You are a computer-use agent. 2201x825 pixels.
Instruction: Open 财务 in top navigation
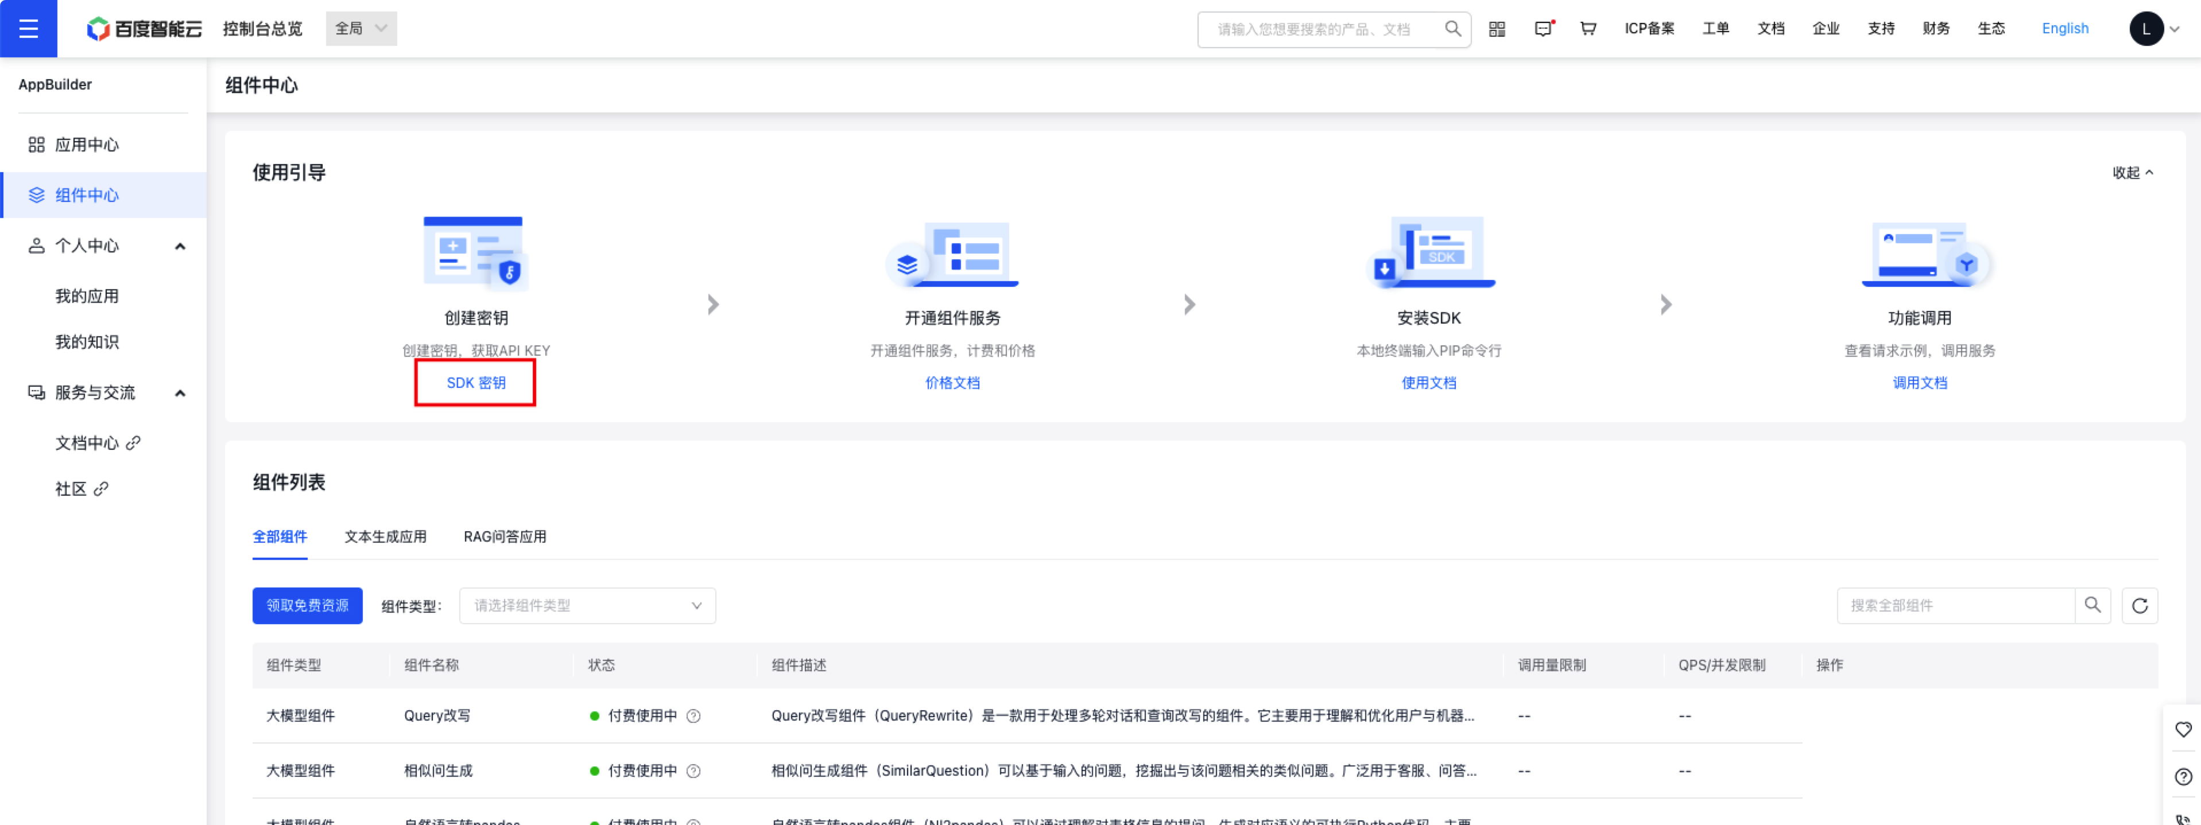[x=1935, y=28]
